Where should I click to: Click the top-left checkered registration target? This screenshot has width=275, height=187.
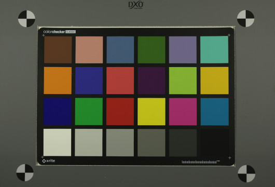[26, 19]
